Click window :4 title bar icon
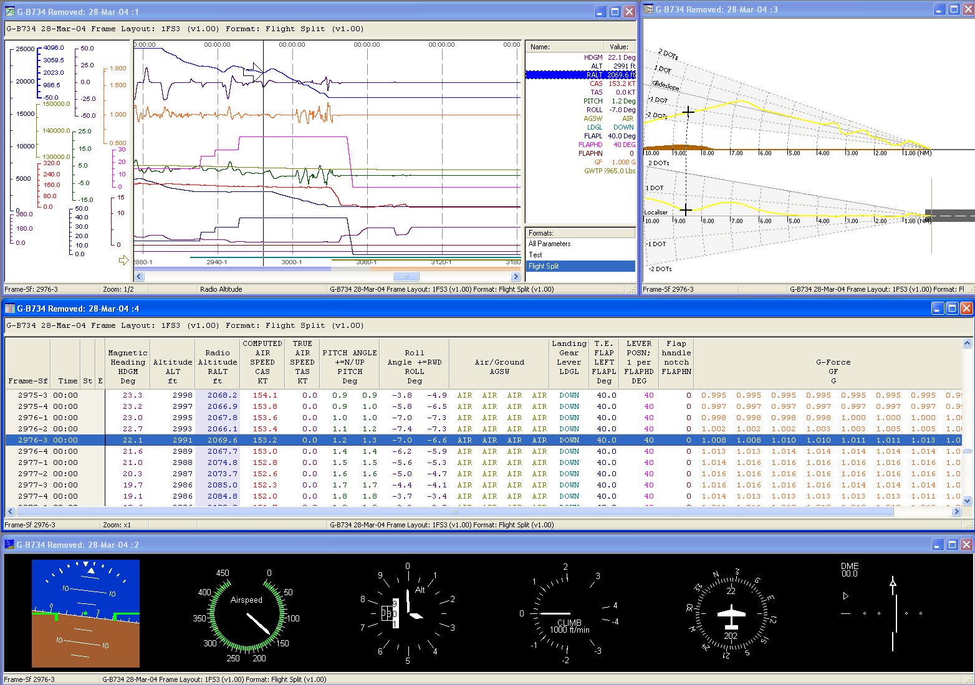The height and width of the screenshot is (685, 975). (x=9, y=308)
